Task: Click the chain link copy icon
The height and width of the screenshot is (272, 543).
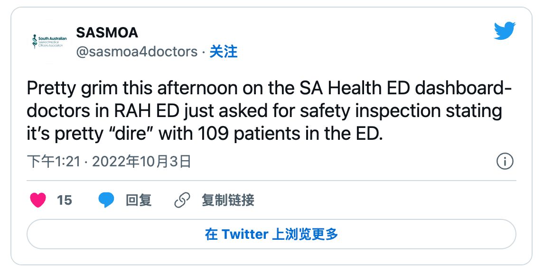Action: click(x=182, y=200)
